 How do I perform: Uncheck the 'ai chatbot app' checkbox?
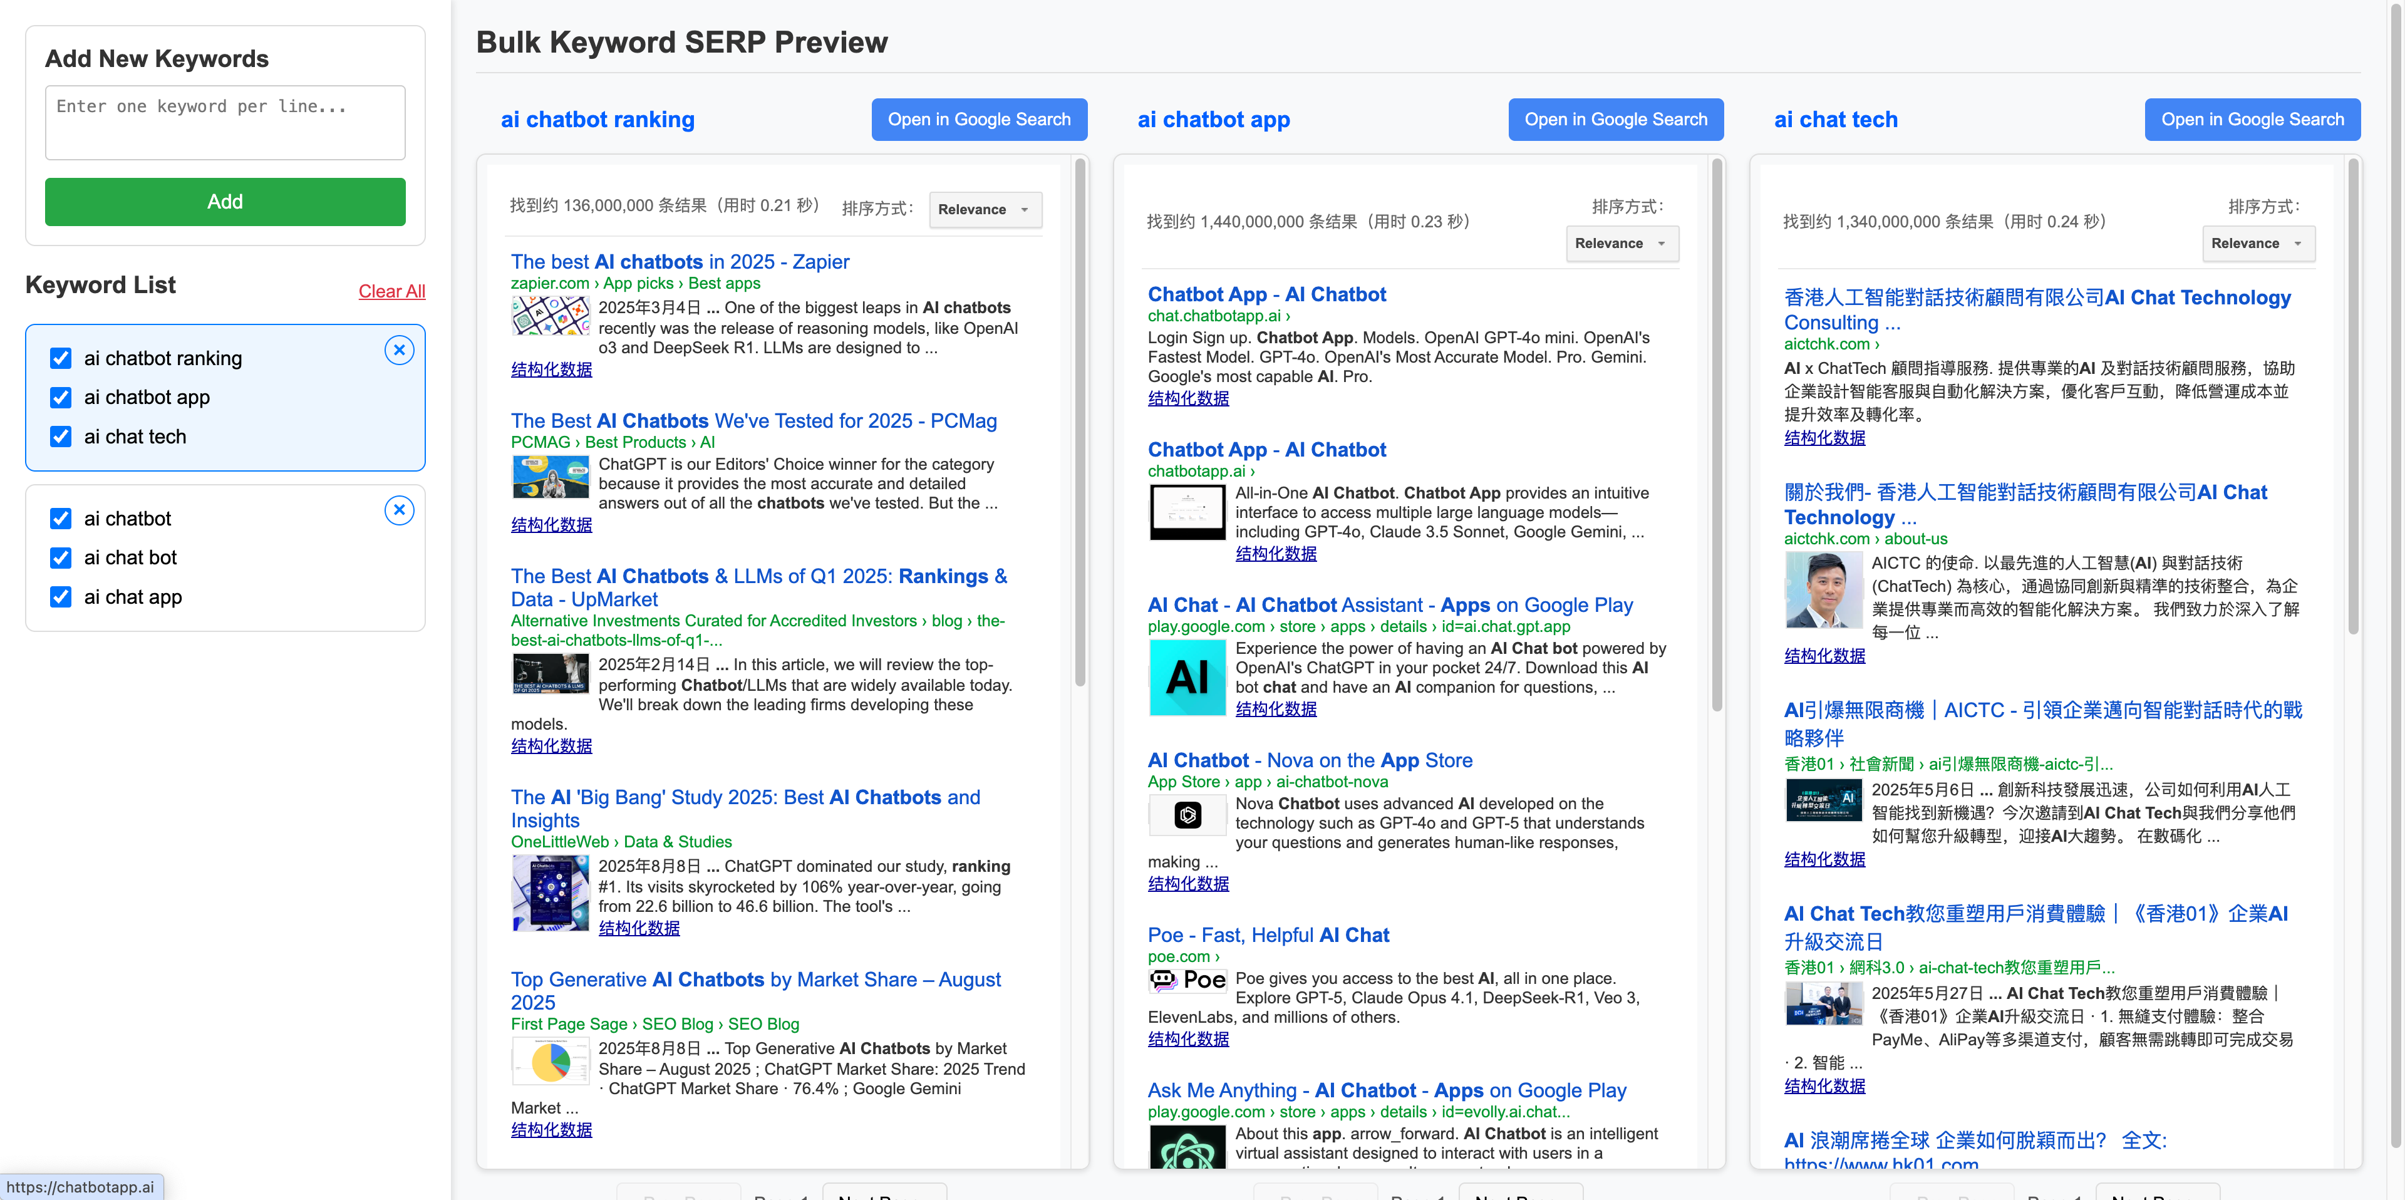[x=61, y=398]
